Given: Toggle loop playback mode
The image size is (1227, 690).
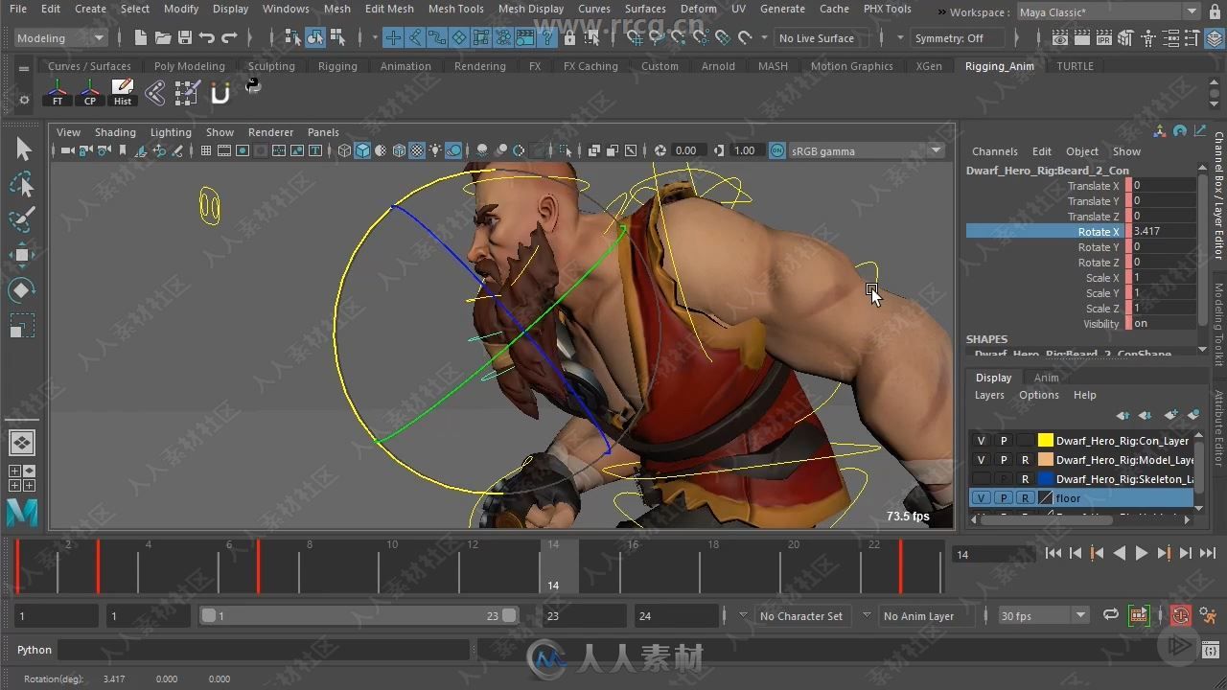Looking at the screenshot, I should [1111, 615].
